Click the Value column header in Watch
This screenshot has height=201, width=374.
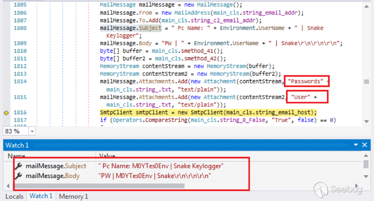pyautogui.click(x=107, y=156)
